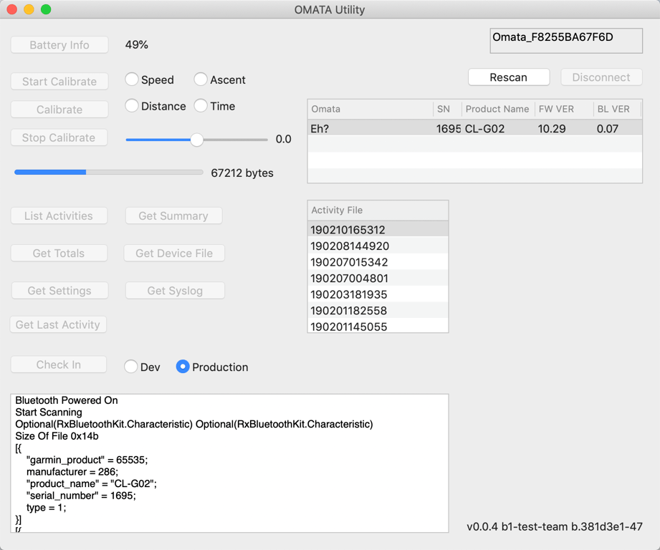Viewport: 660px width, 550px height.
Task: Click the Omata_F8255BA67F6D device name field
Action: pos(566,41)
